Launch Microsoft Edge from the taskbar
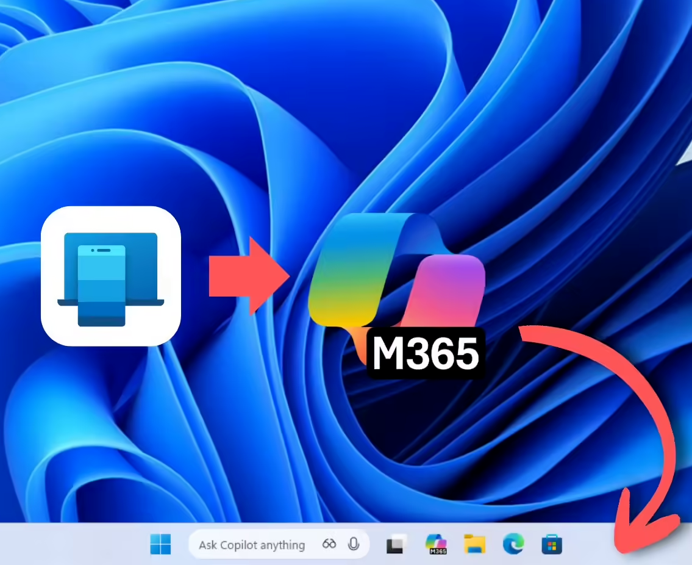 (513, 544)
